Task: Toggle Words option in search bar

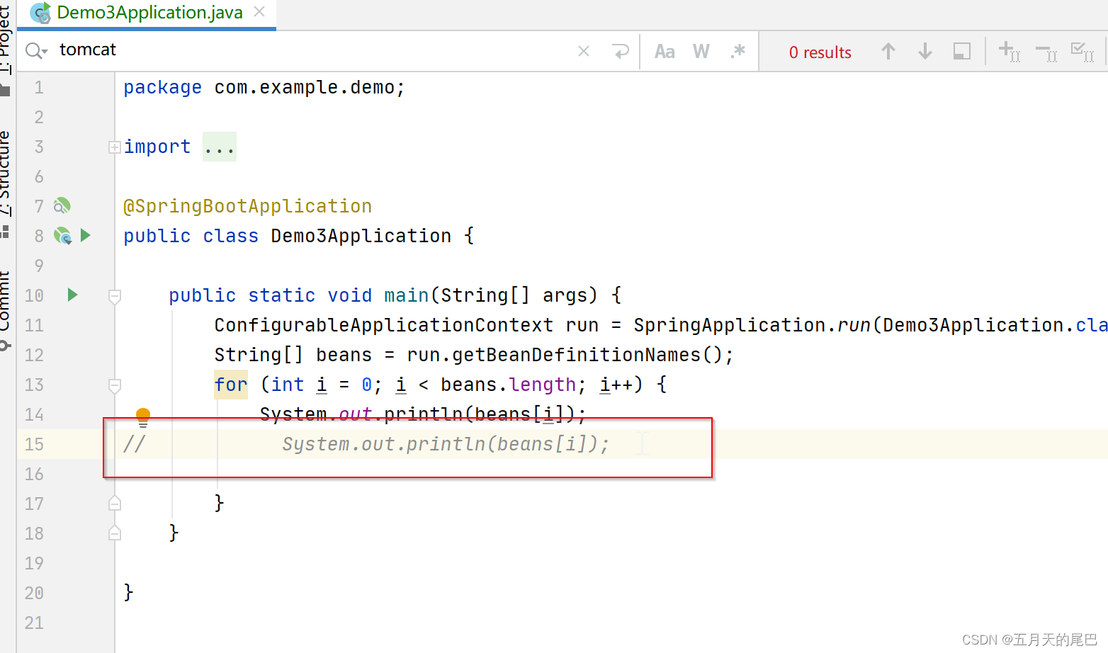Action: click(x=701, y=52)
